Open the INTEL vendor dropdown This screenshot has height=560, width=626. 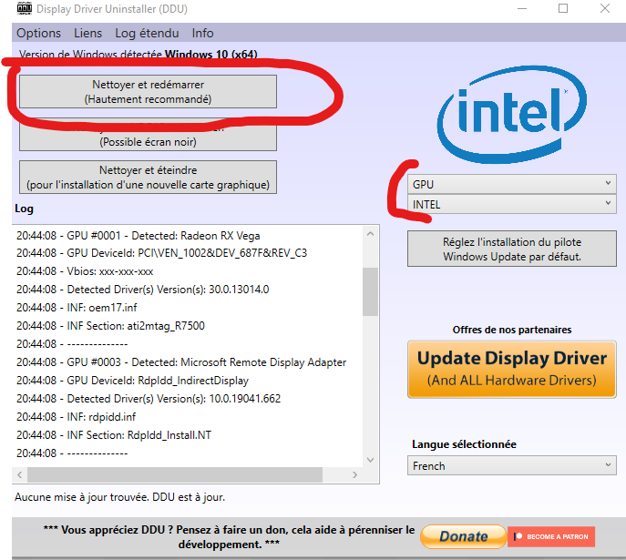pyautogui.click(x=512, y=204)
